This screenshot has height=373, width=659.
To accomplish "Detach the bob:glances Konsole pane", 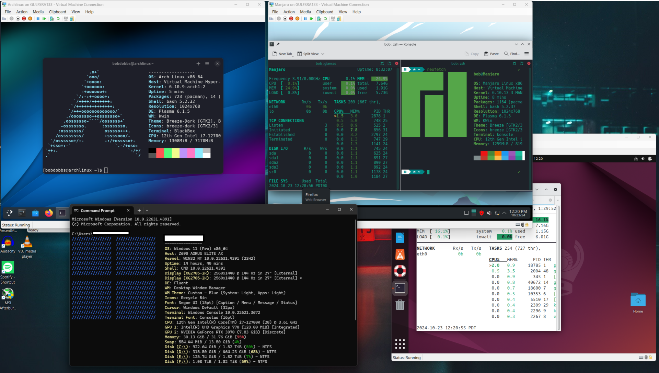I will click(389, 64).
